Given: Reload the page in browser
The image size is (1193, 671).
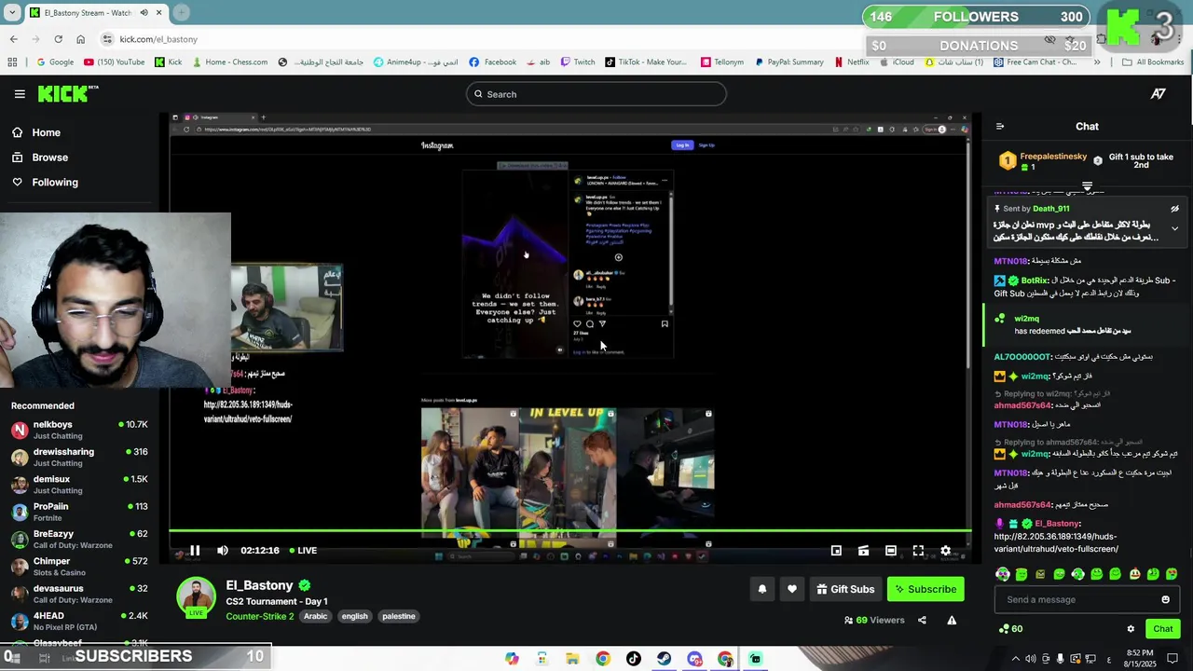Looking at the screenshot, I should point(58,39).
